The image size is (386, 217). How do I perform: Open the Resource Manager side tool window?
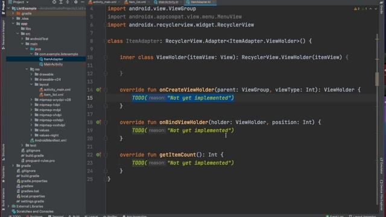pos(3,34)
